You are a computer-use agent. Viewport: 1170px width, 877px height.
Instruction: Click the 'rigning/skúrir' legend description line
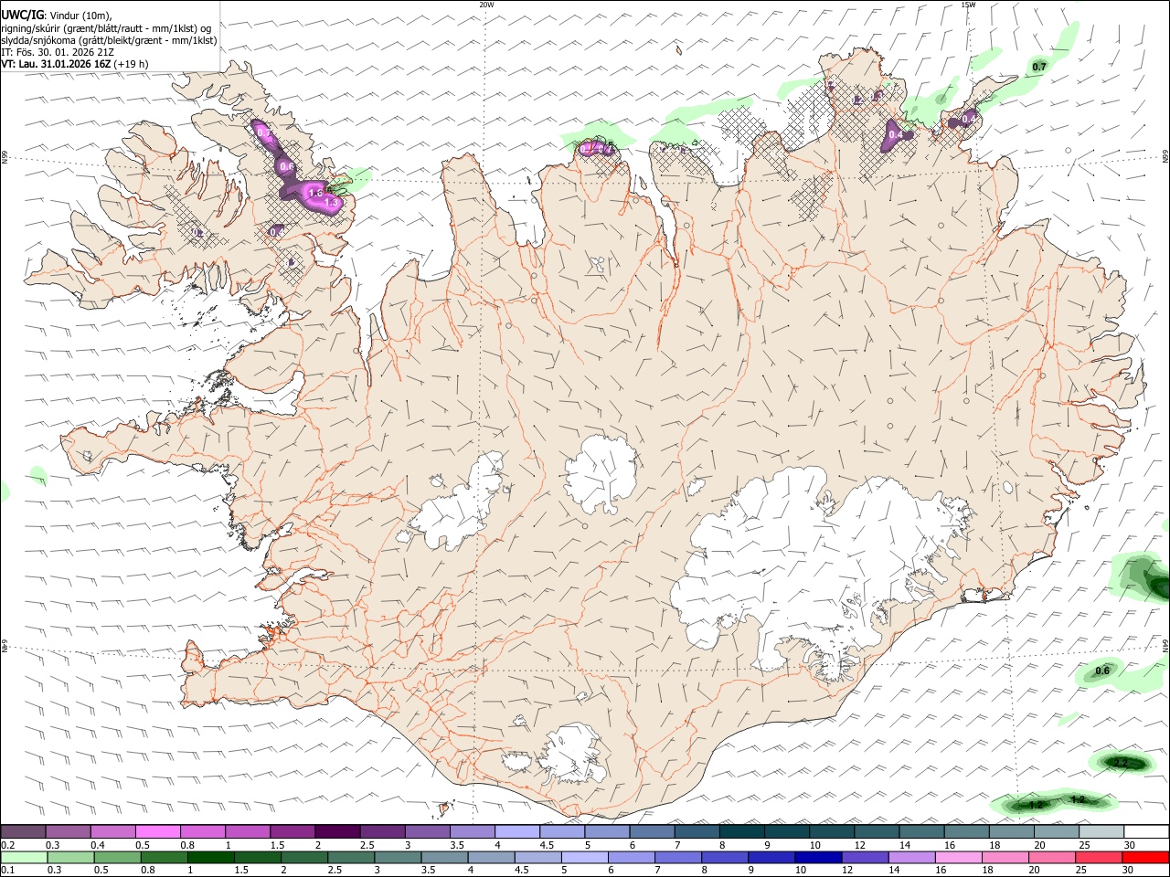click(105, 28)
